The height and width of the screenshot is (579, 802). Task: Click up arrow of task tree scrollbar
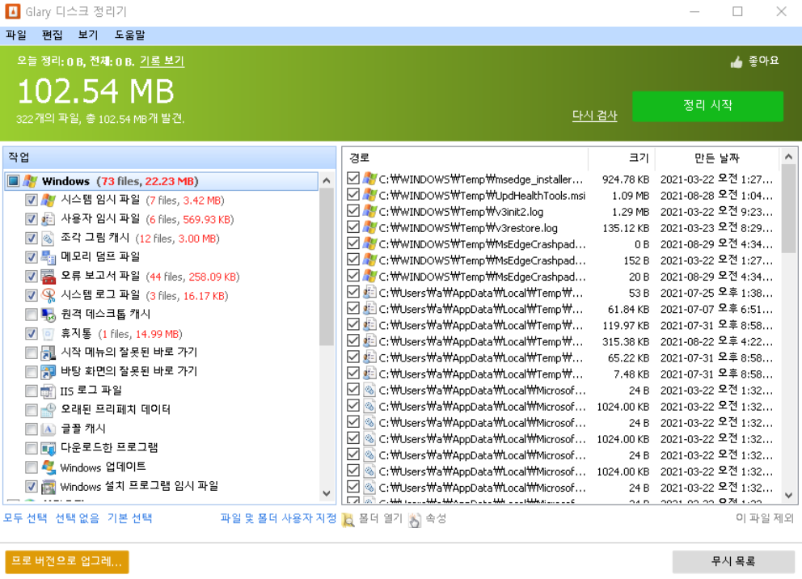point(327,180)
